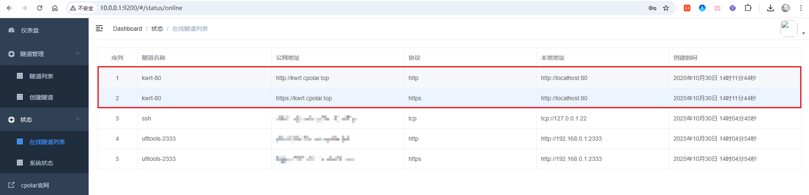Viewport: 809px width, 195px height.
Task: Click the password key icon in address bar
Action: pyautogui.click(x=652, y=8)
